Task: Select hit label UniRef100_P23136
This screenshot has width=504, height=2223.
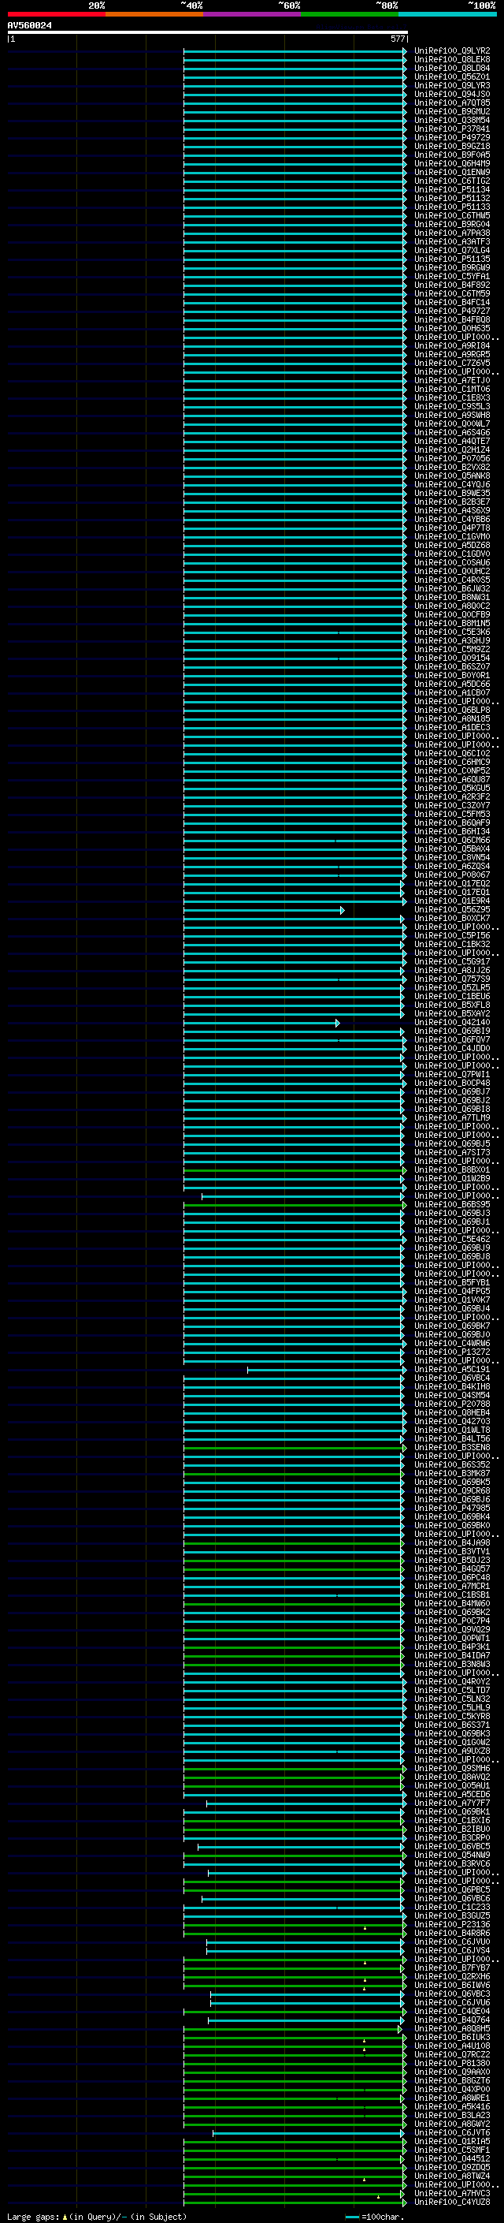Action: 451,1923
